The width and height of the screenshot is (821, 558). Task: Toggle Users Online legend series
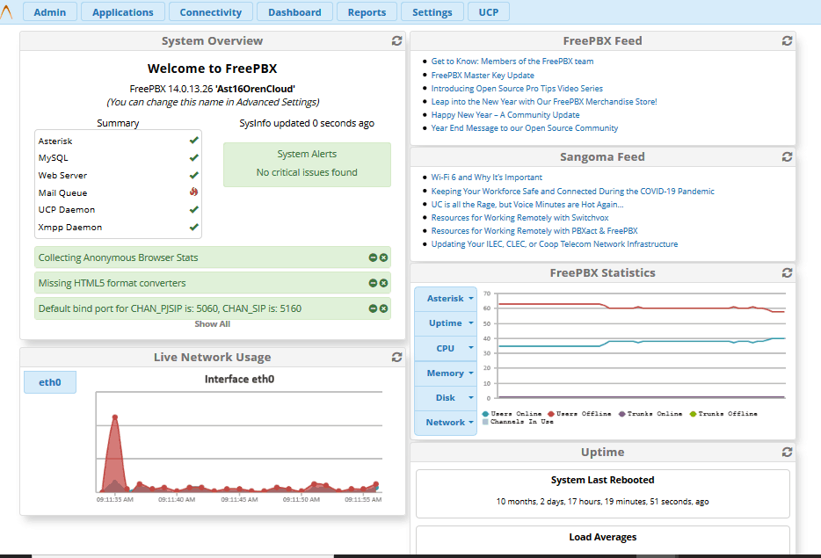point(512,414)
